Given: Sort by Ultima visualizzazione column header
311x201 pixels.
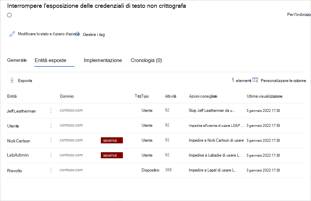Looking at the screenshot, I should click(x=264, y=96).
